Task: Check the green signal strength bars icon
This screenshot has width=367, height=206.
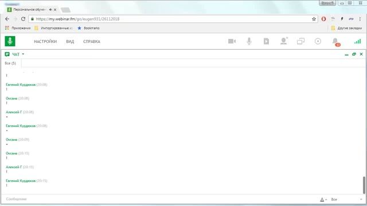Action: [357, 41]
